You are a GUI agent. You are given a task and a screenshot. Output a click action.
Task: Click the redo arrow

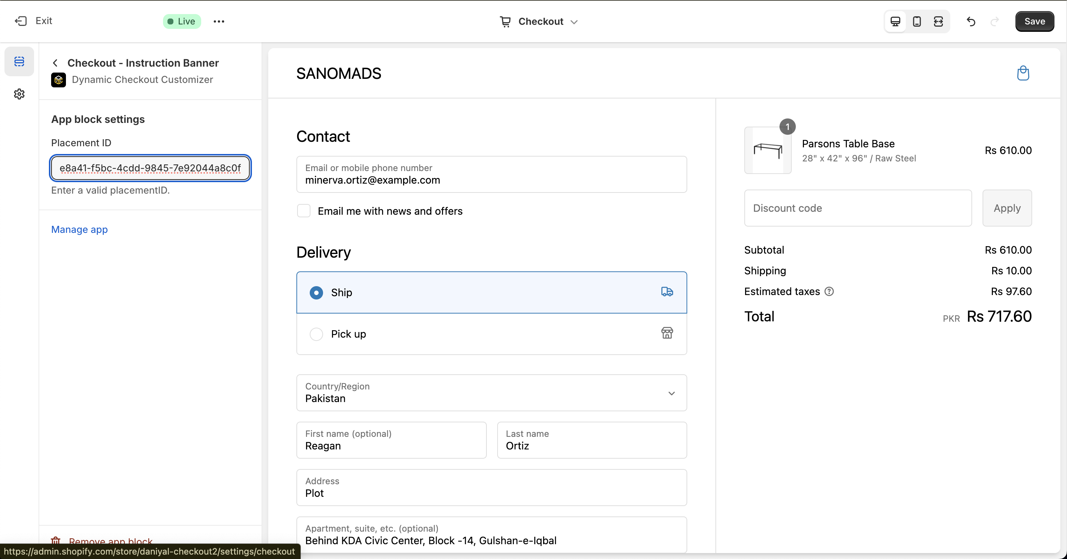pyautogui.click(x=994, y=21)
